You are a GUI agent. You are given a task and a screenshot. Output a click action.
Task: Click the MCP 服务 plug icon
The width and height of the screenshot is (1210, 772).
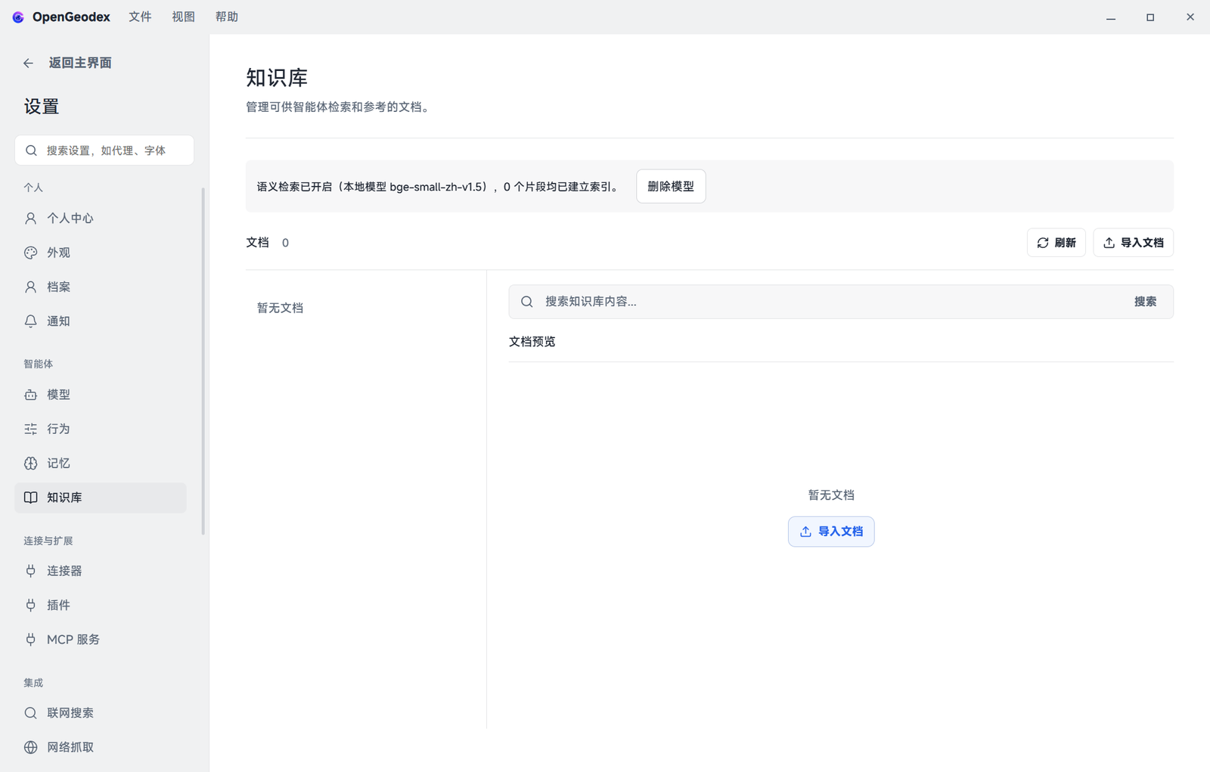tap(30, 640)
